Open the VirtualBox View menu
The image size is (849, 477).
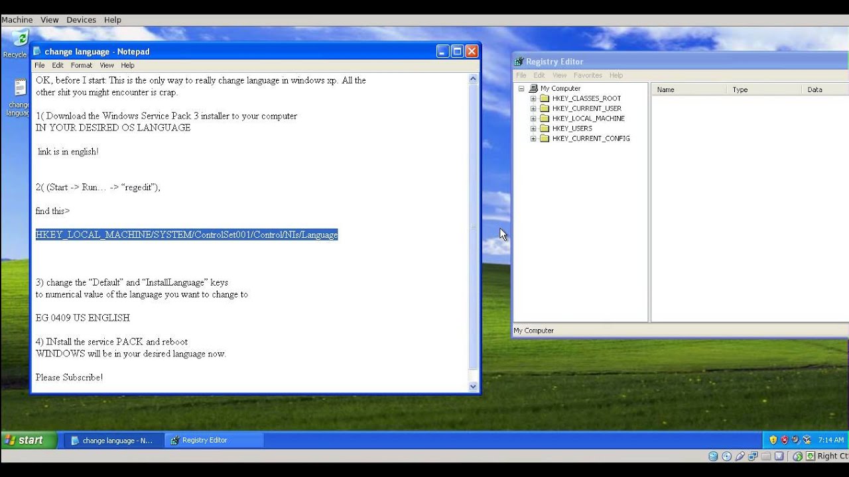coord(50,20)
